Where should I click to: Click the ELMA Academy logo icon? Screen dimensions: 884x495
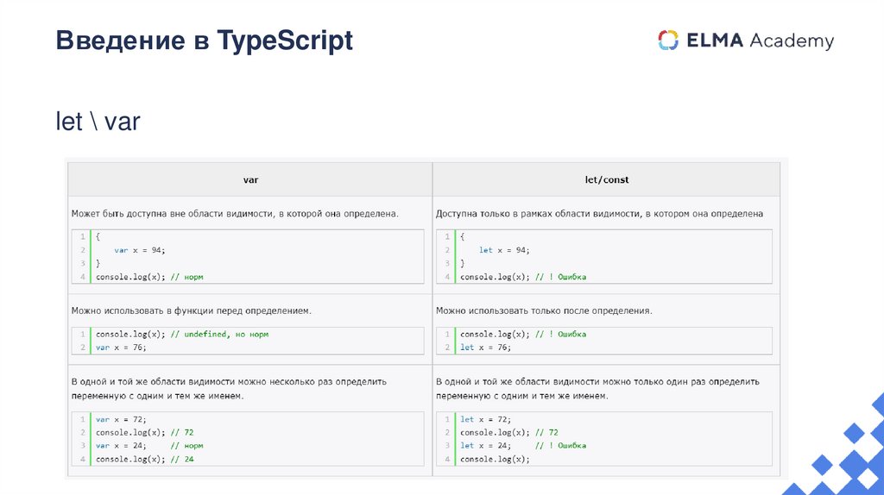coord(668,40)
